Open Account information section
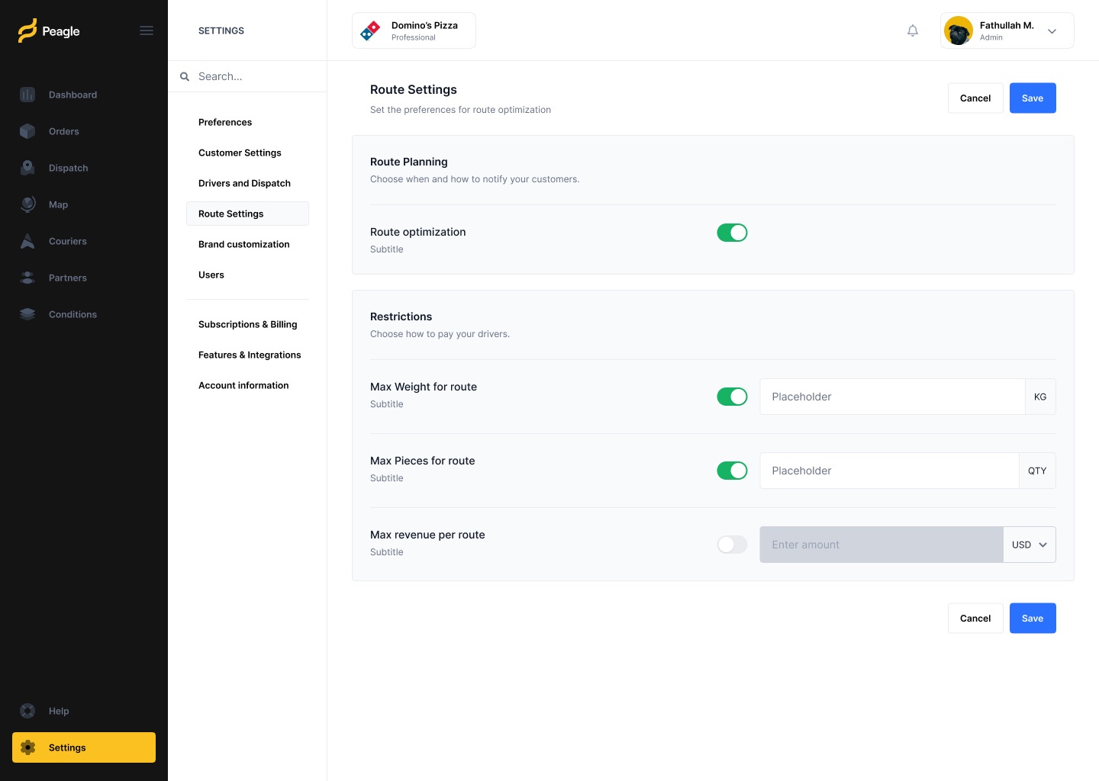 pyautogui.click(x=243, y=385)
